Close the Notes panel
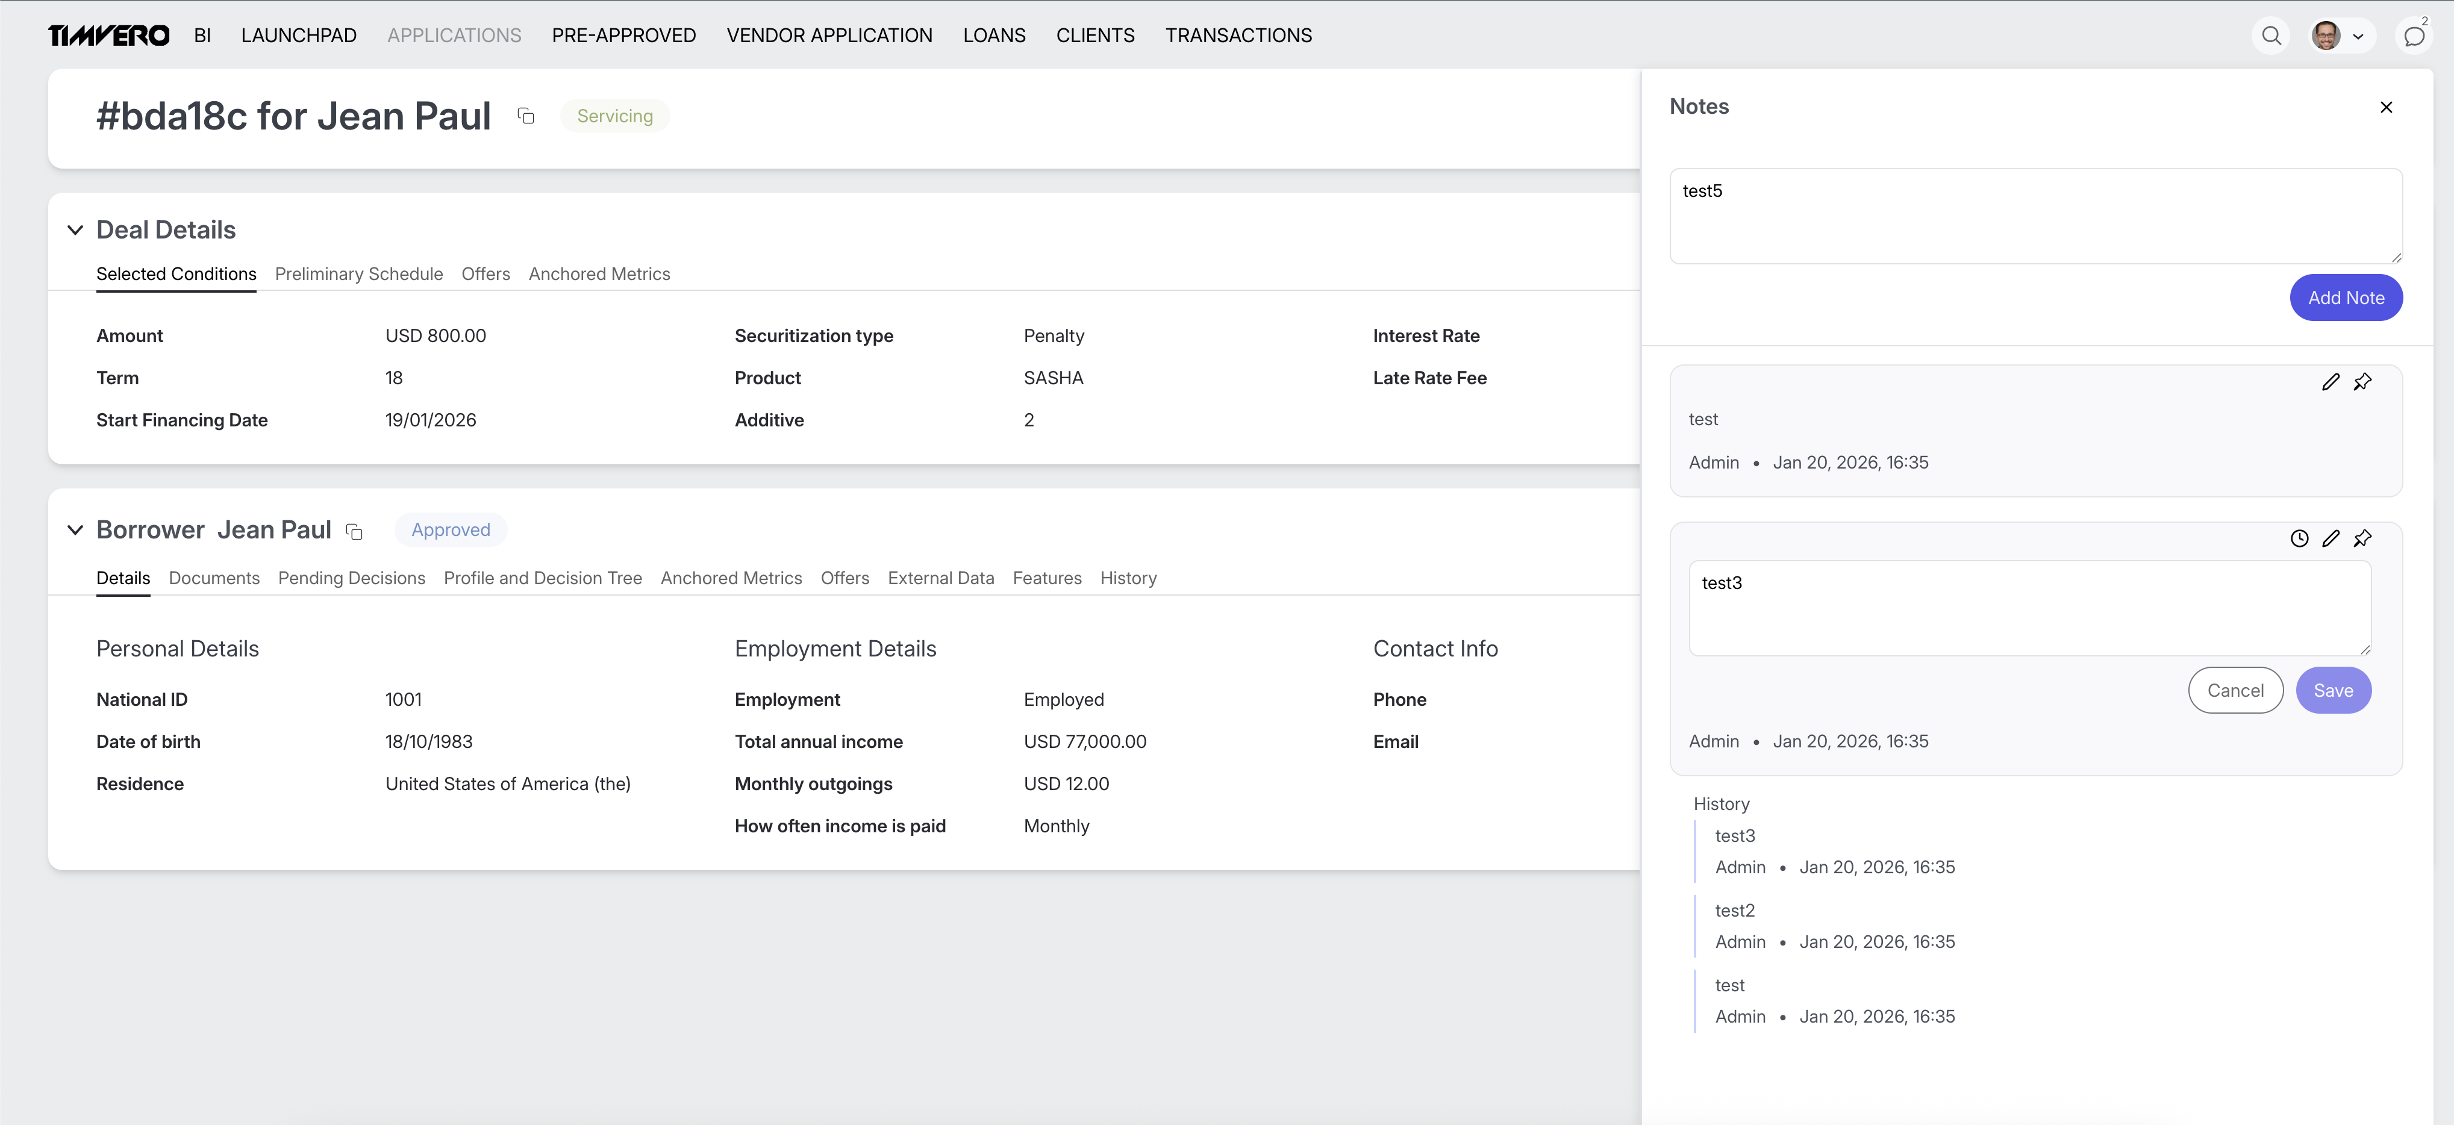This screenshot has height=1125, width=2454. coord(2385,107)
